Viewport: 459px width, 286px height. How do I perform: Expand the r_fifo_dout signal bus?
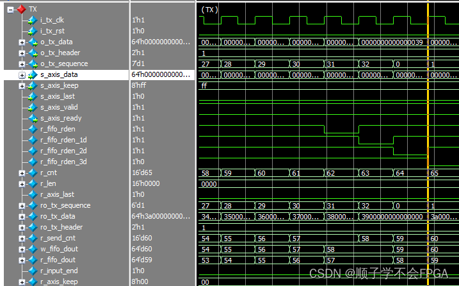(22, 260)
